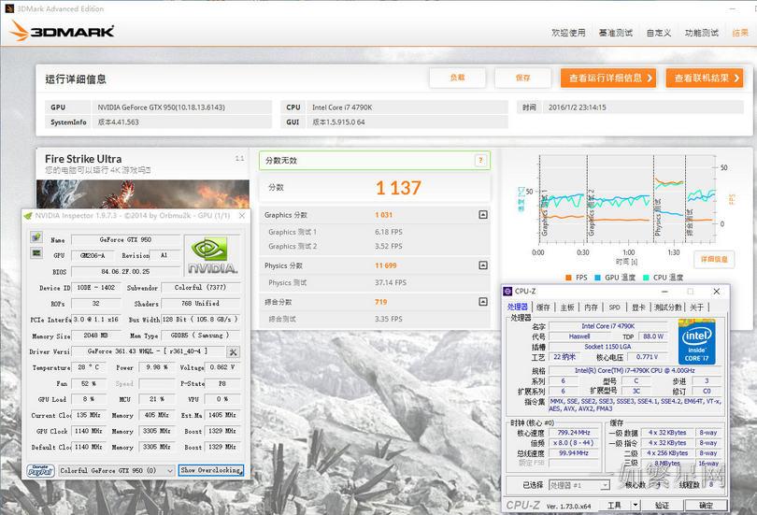Viewport: 757px width, 515px height.
Task: Open the help question mark beside 分数无效
Action: coord(479,160)
